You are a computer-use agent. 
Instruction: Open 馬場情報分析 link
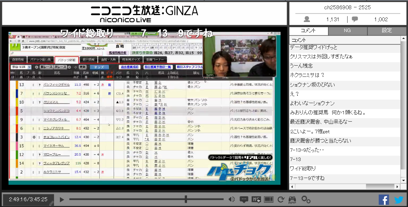(117, 53)
